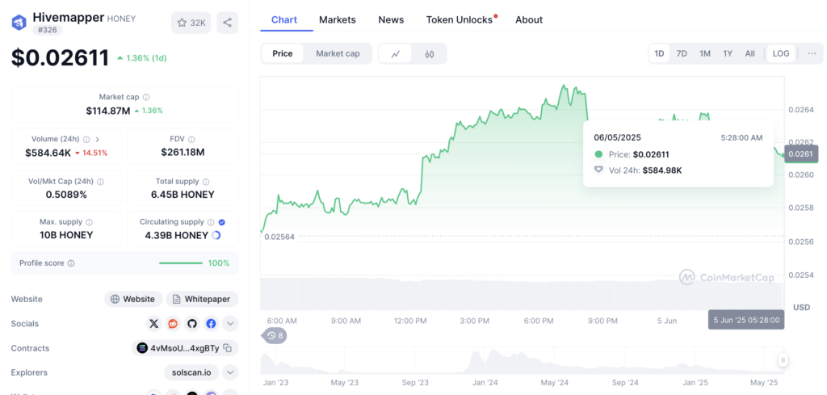
Task: Click the Solana icon in contract chip
Action: (142, 348)
